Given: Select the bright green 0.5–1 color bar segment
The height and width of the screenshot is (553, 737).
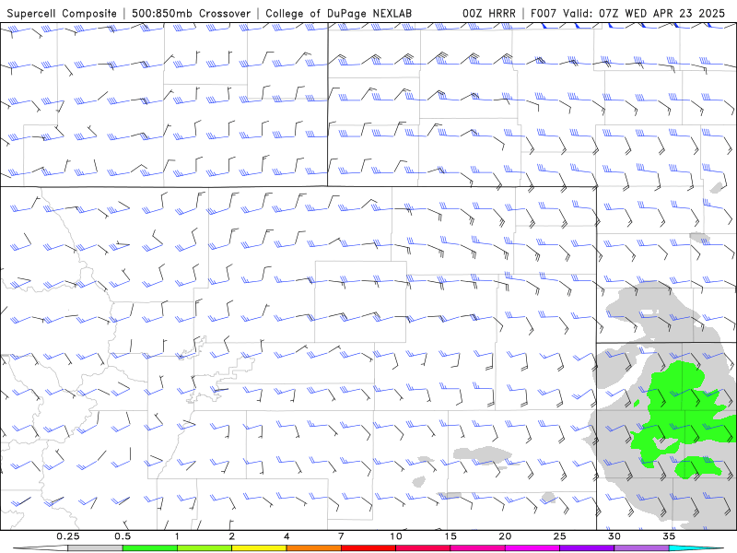Looking at the screenshot, I should pos(149,548).
